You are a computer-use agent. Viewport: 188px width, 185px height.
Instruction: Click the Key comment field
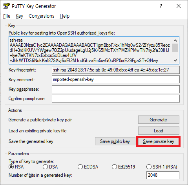[x=116, y=79]
